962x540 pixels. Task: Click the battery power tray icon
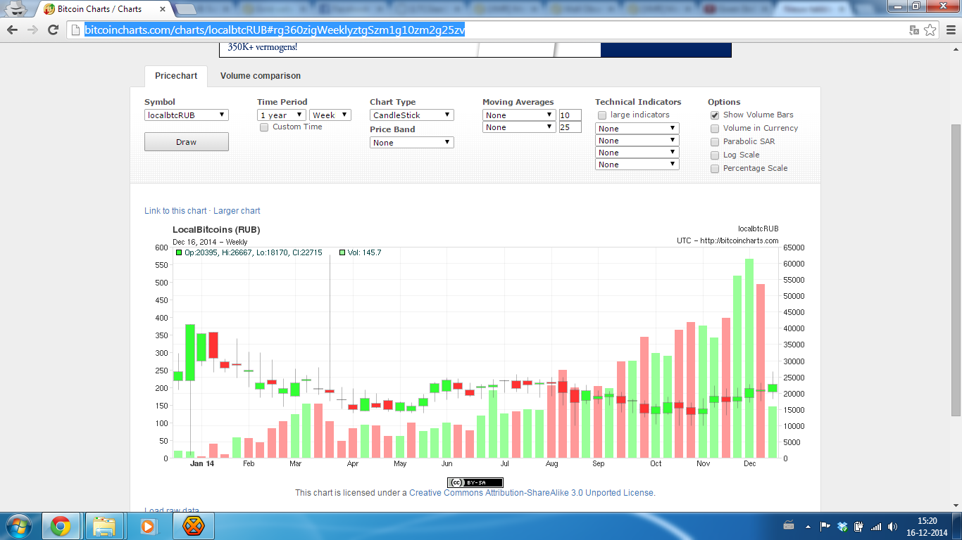click(x=858, y=526)
